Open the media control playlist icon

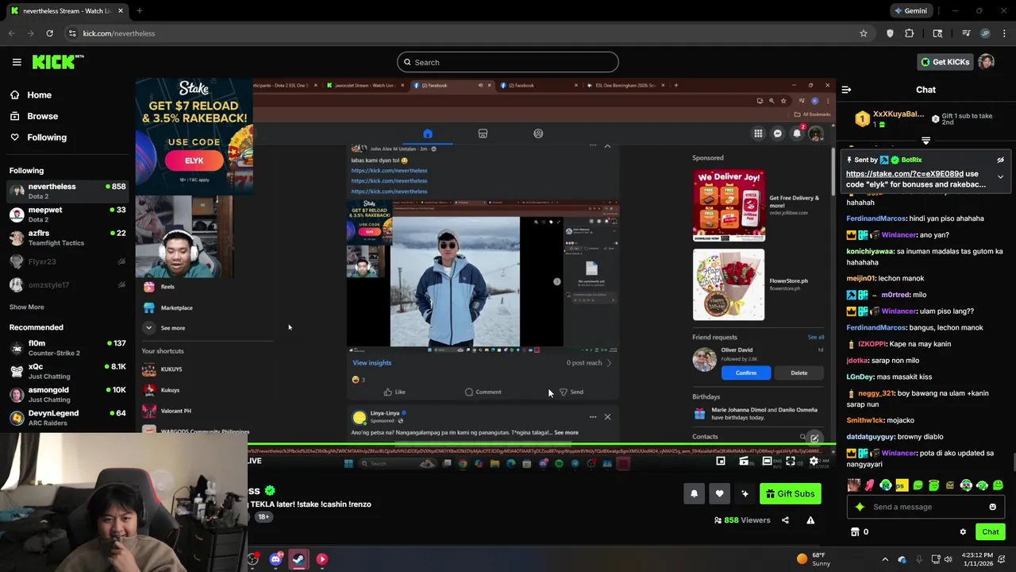pos(966,33)
